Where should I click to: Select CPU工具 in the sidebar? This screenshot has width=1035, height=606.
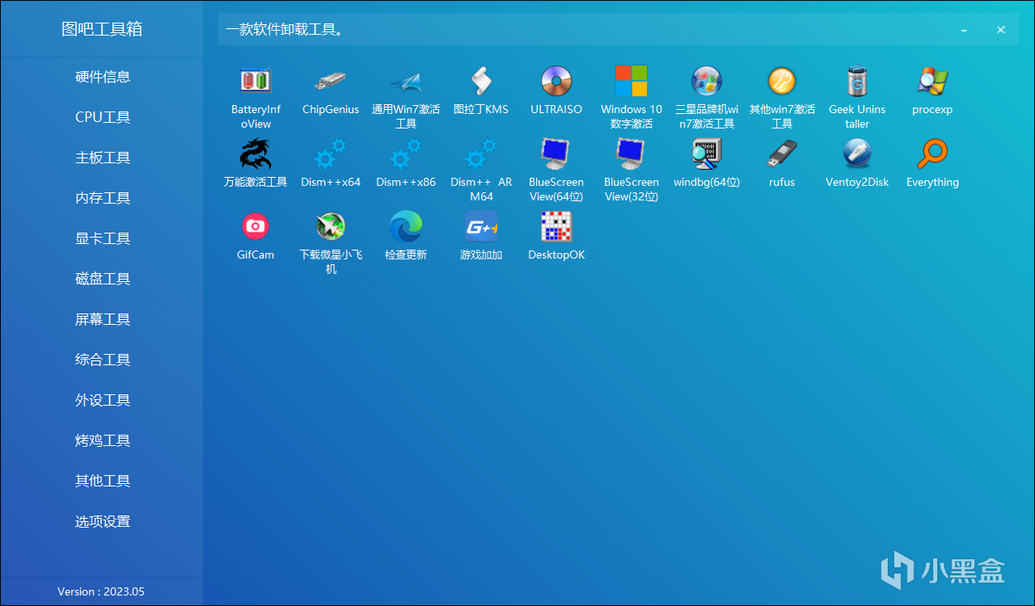103,117
